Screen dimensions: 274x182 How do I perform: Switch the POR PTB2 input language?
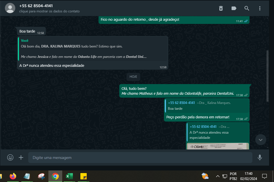[233, 176]
